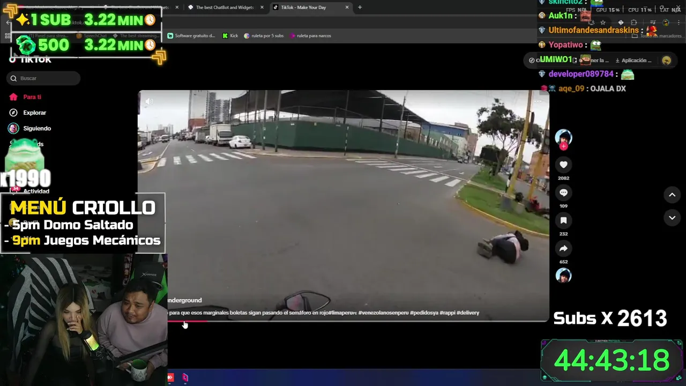Open the Explorar page
686x386 pixels.
click(x=34, y=113)
